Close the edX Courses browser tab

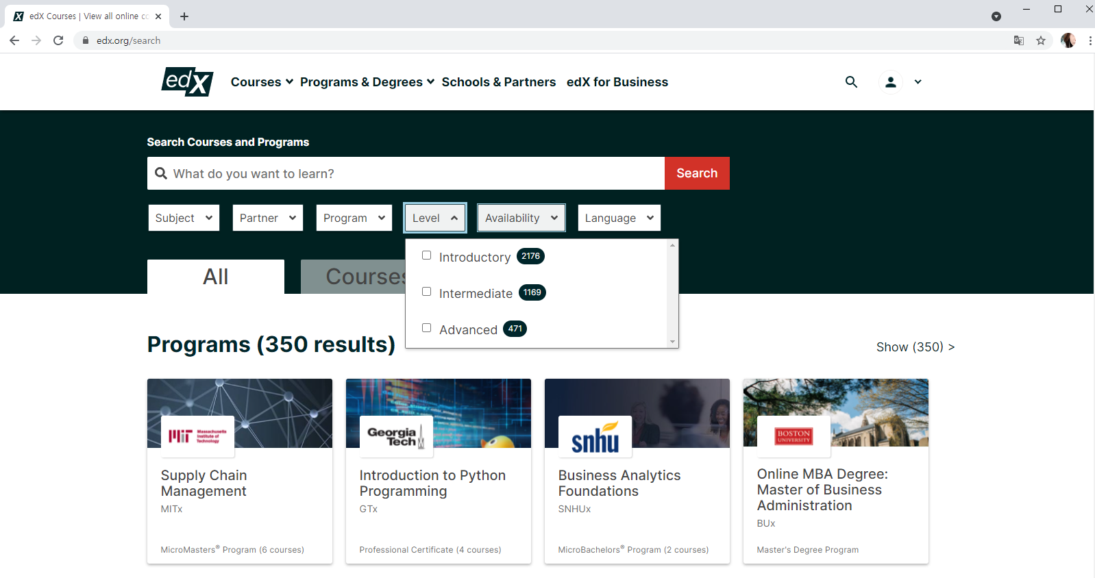[x=158, y=16]
